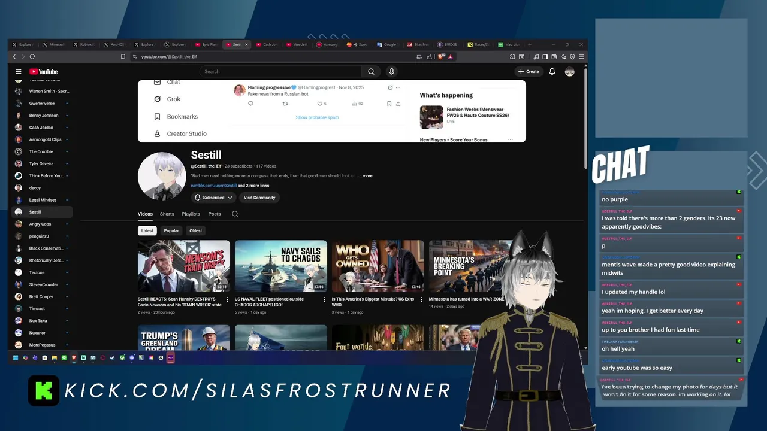This screenshot has width=767, height=431.
Task: Select the Oldest sort chip
Action: (x=196, y=230)
